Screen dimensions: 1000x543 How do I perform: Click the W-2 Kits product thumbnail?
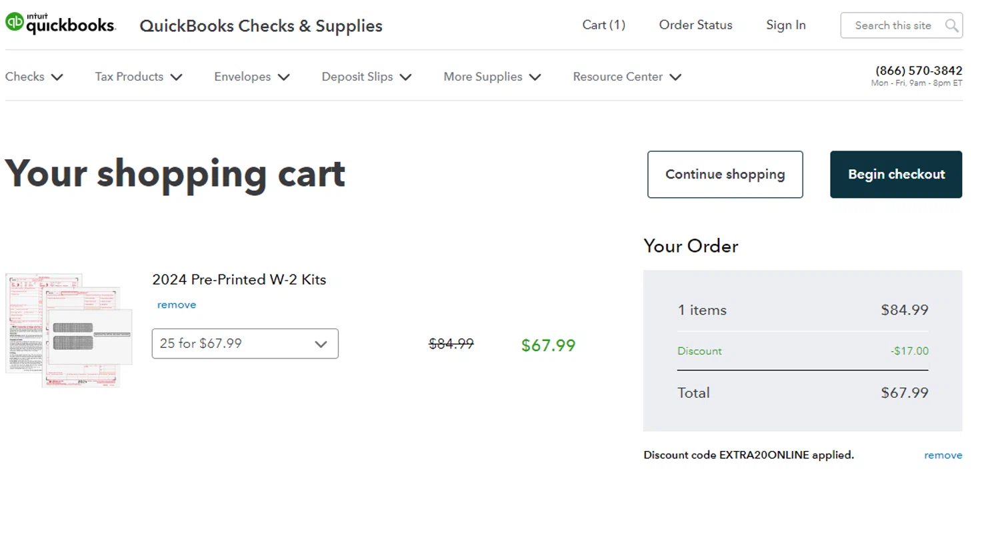(x=69, y=330)
